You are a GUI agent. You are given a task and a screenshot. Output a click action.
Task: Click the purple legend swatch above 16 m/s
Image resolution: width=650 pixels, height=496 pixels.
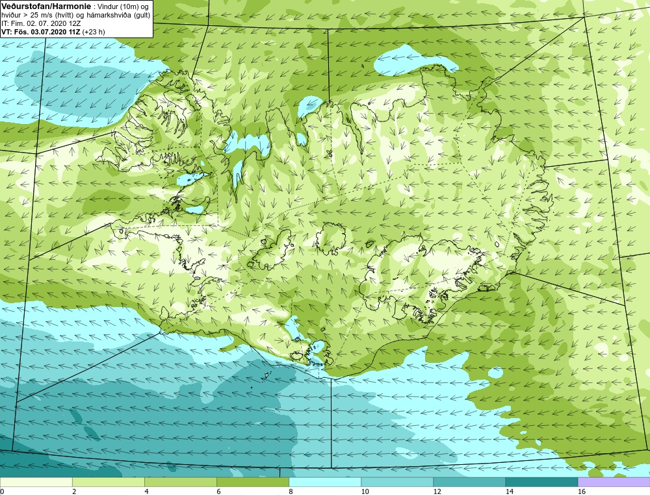coord(614,482)
